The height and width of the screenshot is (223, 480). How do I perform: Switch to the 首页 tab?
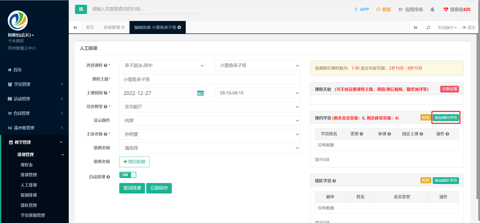click(90, 27)
